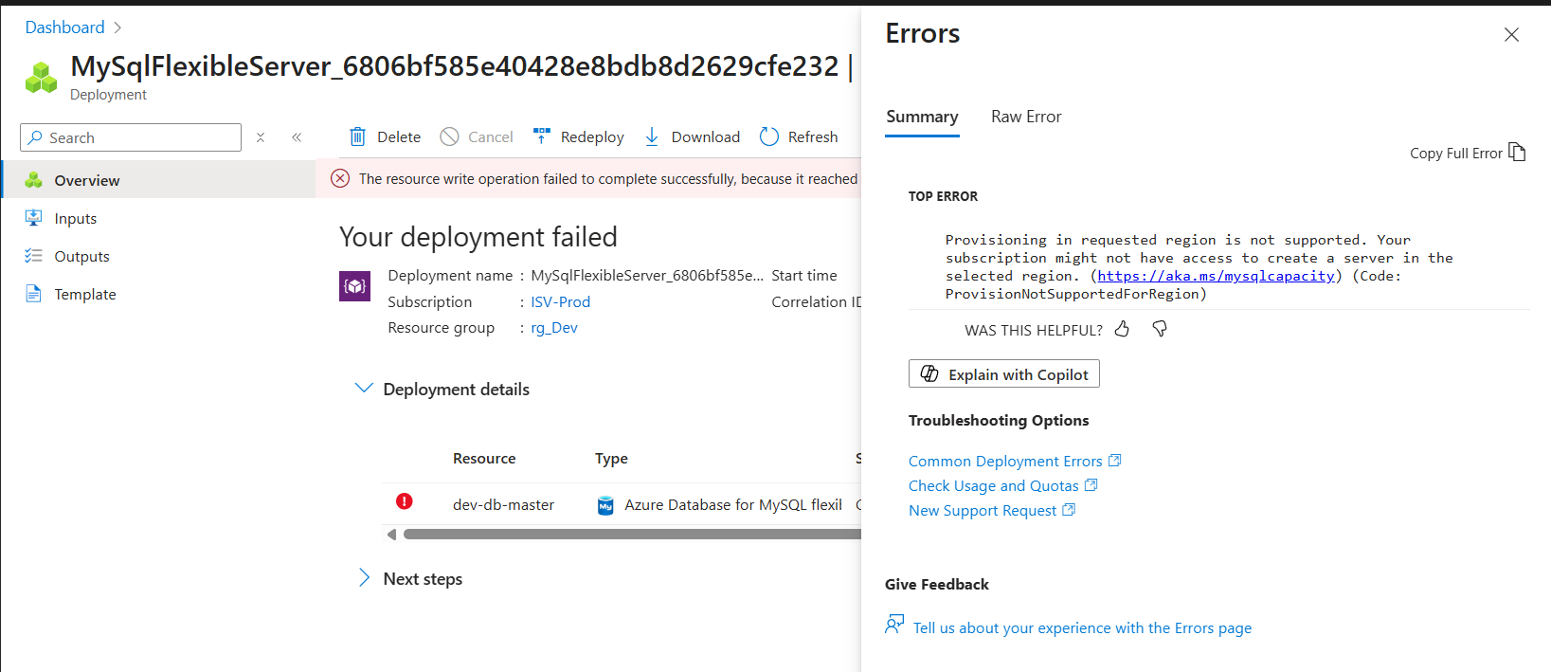Click the purple deployment icon beside Deployment name
This screenshot has width=1551, height=672.
point(354,285)
